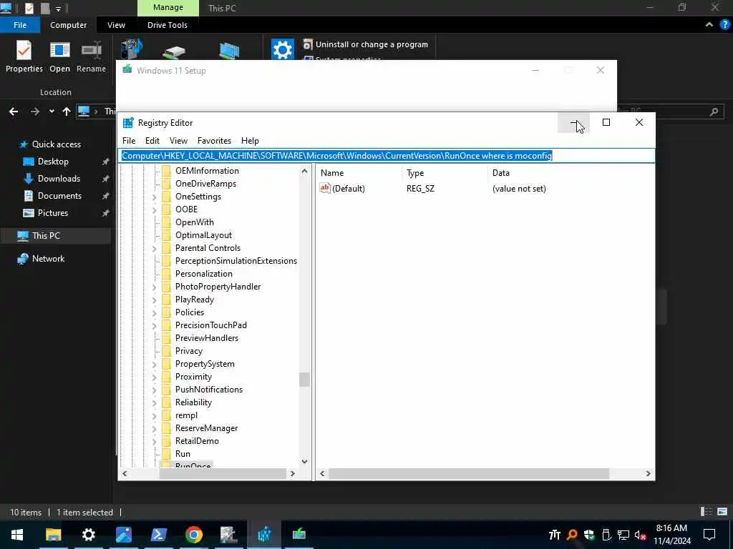This screenshot has height=549, width=733.
Task: Select the (Default) string value icon
Action: 325,188
